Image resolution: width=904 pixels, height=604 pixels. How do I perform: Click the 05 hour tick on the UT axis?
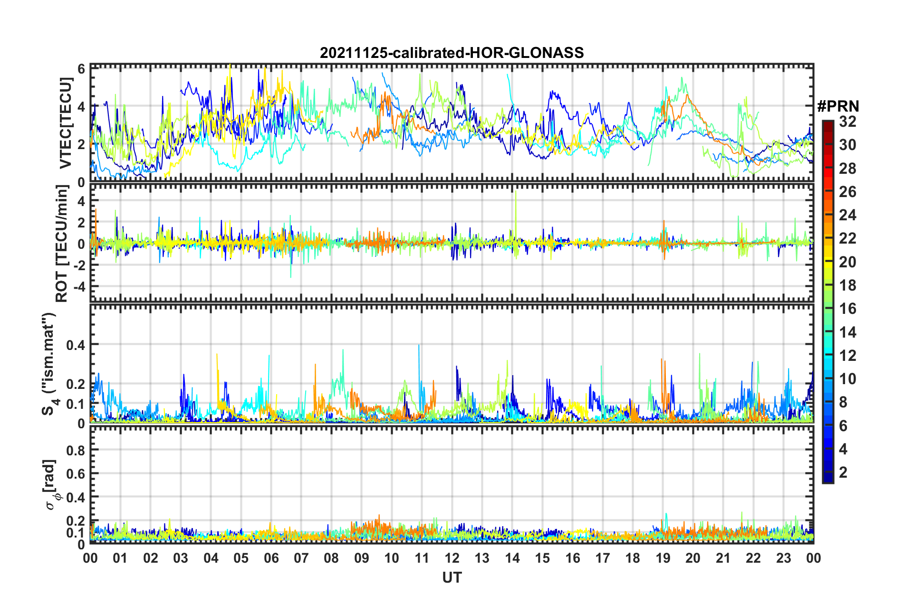coord(241,558)
